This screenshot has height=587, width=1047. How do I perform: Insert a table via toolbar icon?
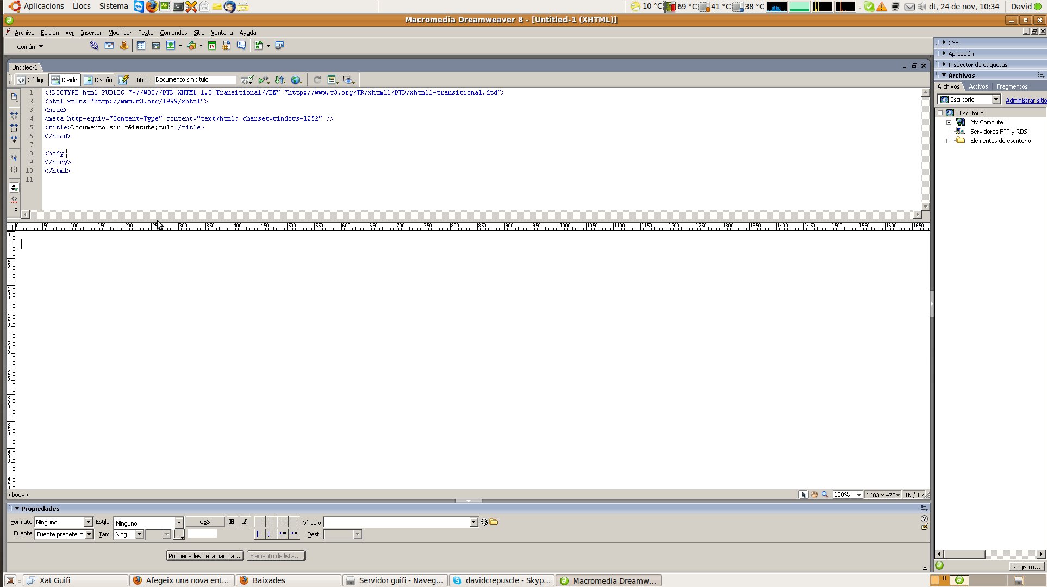pyautogui.click(x=141, y=46)
